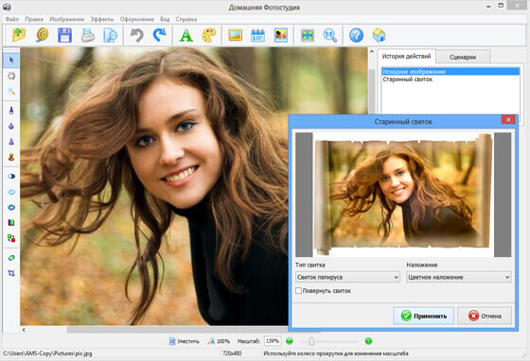Click the green zoom out button

point(290,341)
